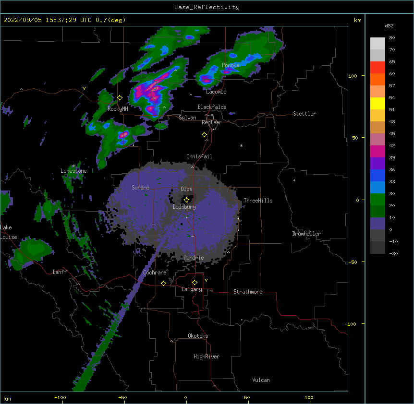
Task: Click the Banff label
Action: pyautogui.click(x=60, y=272)
